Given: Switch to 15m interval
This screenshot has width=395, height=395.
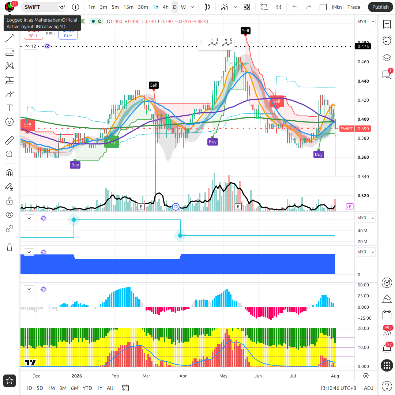Looking at the screenshot, I should pyautogui.click(x=128, y=7).
